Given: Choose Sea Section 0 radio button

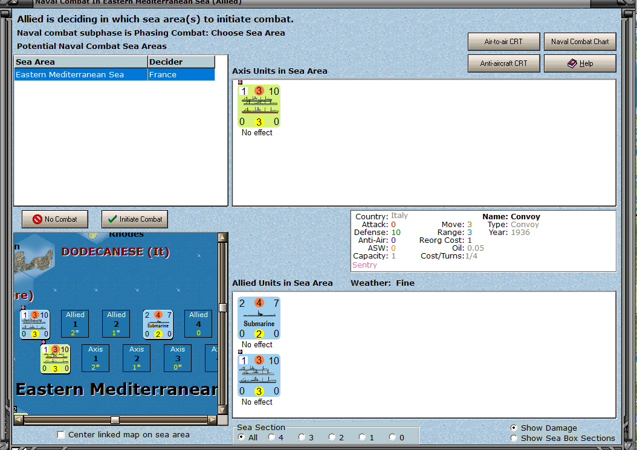Looking at the screenshot, I should [x=392, y=437].
